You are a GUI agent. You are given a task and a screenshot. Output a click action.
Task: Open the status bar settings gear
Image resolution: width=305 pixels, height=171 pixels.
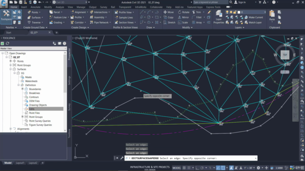[258, 168]
